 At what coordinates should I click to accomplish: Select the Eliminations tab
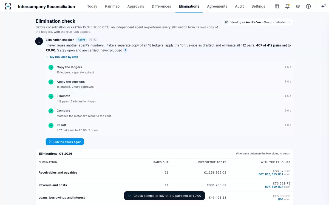click(189, 6)
